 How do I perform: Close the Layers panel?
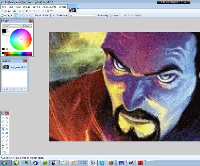point(25,61)
